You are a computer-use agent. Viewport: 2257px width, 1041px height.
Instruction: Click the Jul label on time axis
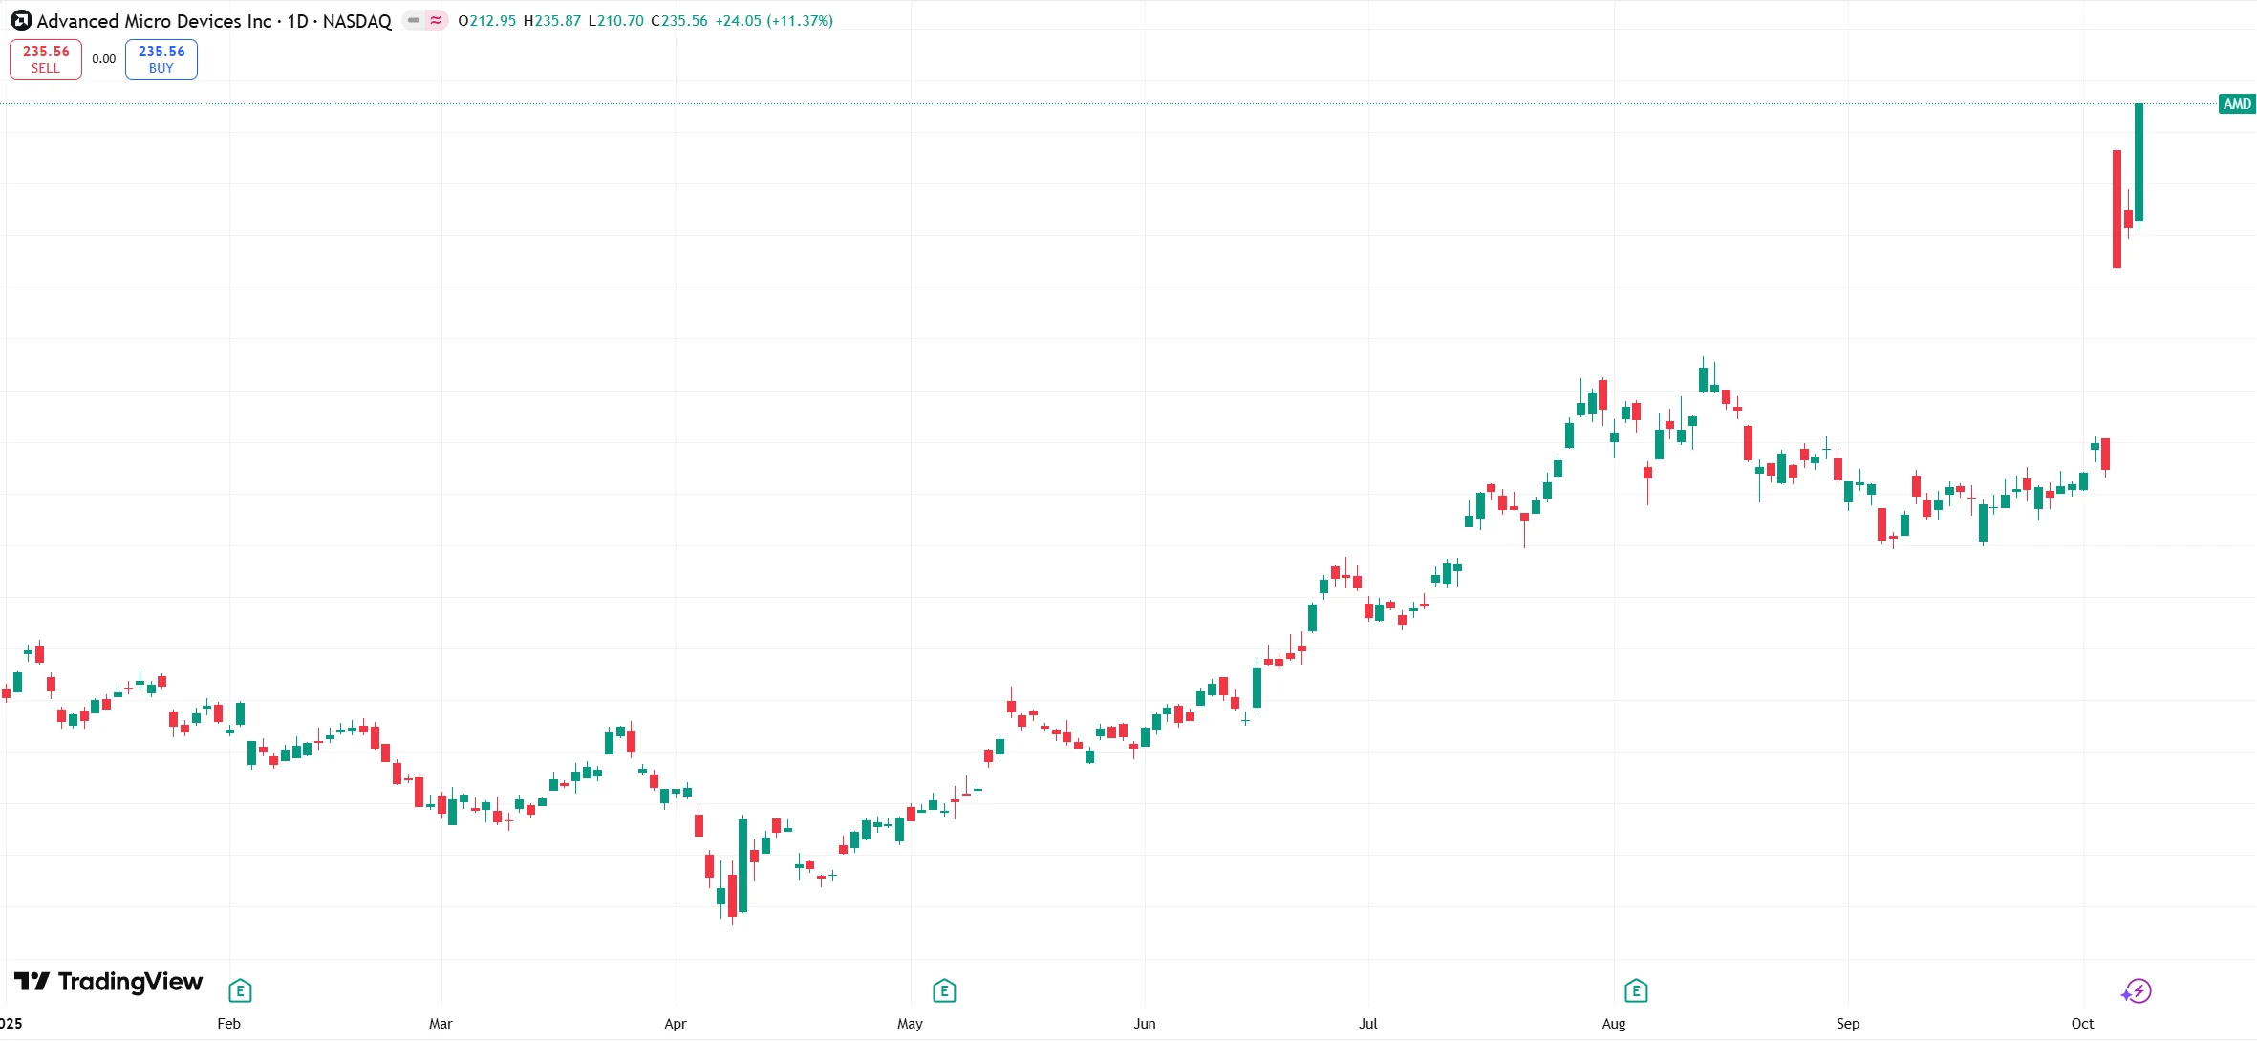coord(1368,1024)
